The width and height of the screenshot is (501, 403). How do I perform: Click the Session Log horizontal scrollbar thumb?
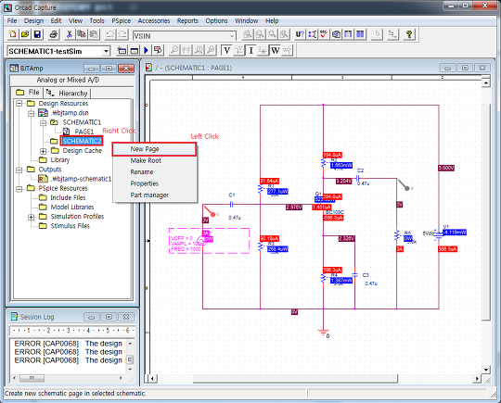pyautogui.click(x=32, y=378)
